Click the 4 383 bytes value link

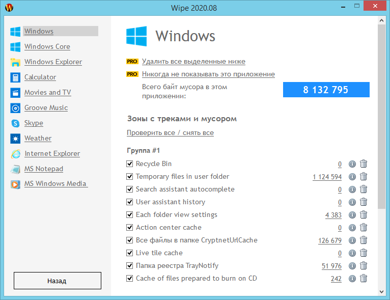333,215
